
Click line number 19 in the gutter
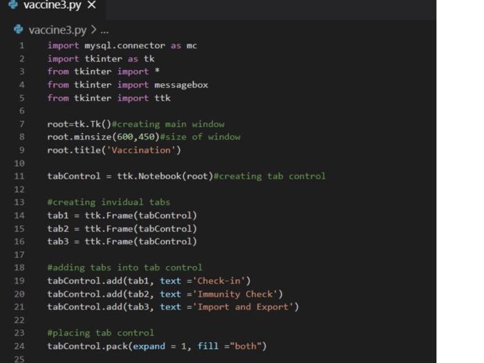point(19,281)
